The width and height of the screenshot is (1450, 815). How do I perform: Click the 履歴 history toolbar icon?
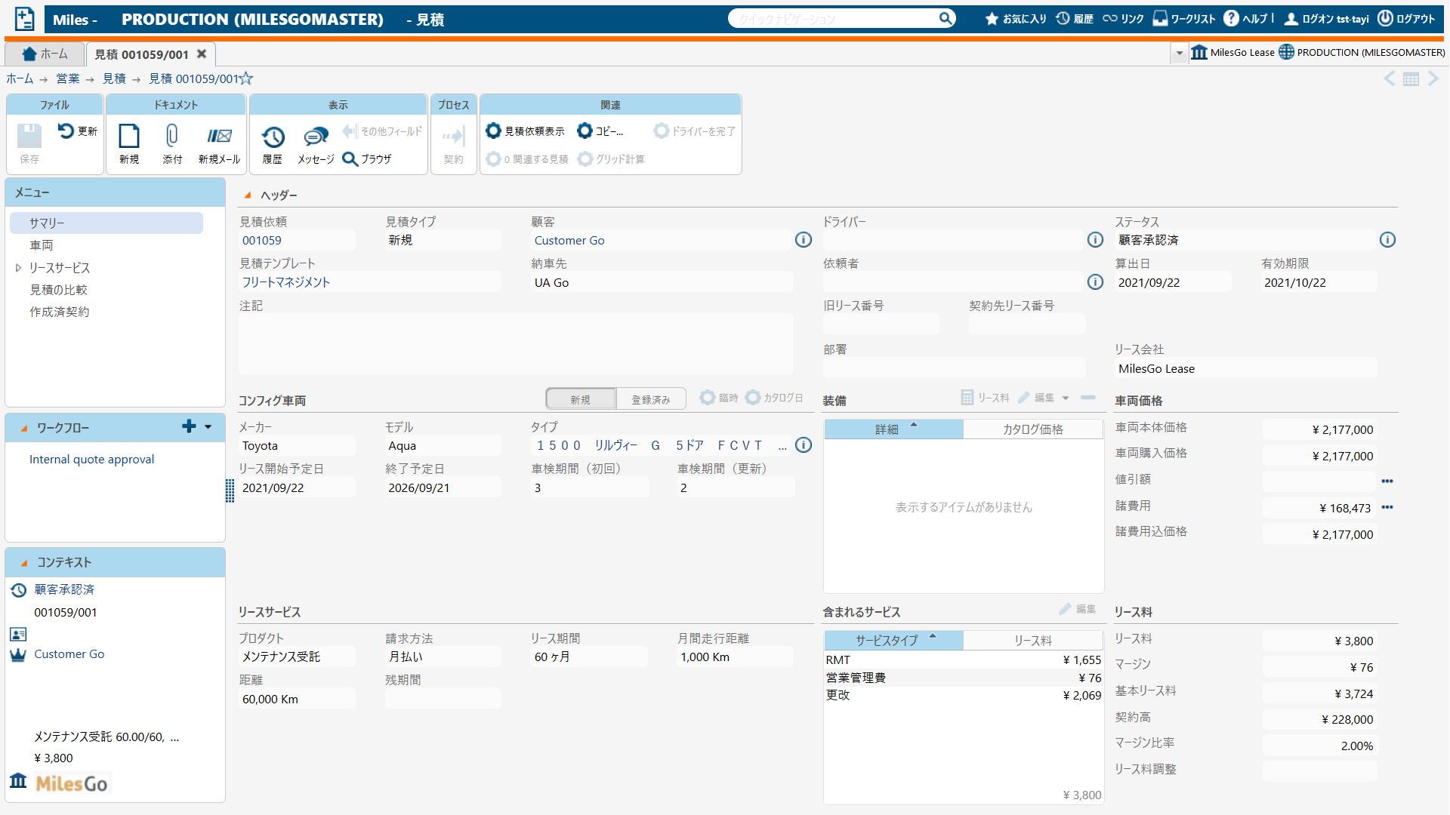click(x=273, y=138)
